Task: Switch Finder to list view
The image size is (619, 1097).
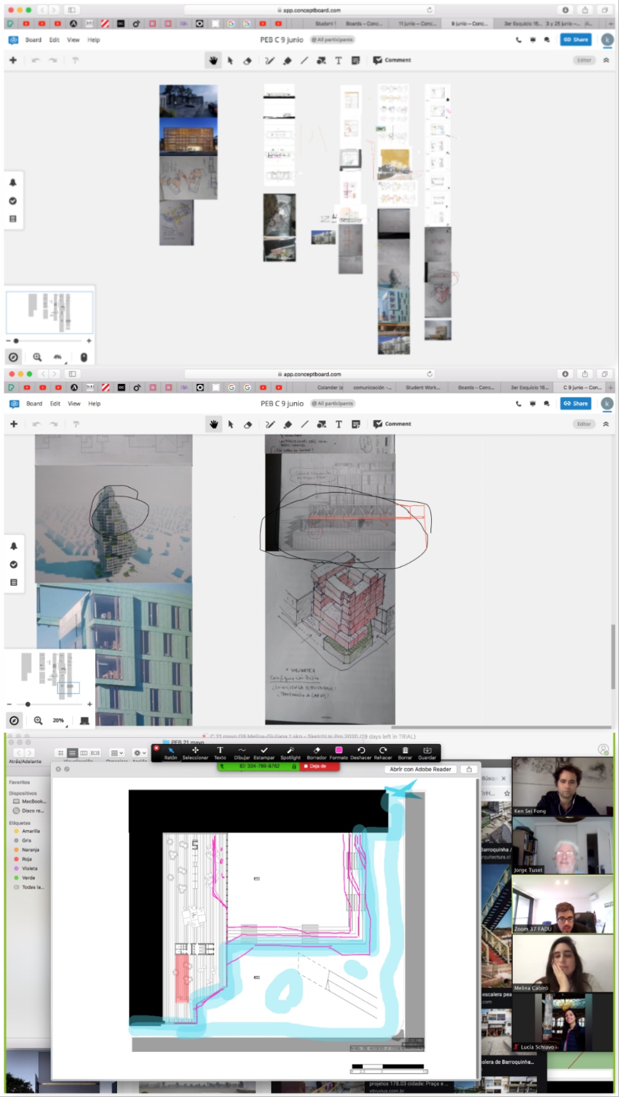Action: [x=73, y=753]
